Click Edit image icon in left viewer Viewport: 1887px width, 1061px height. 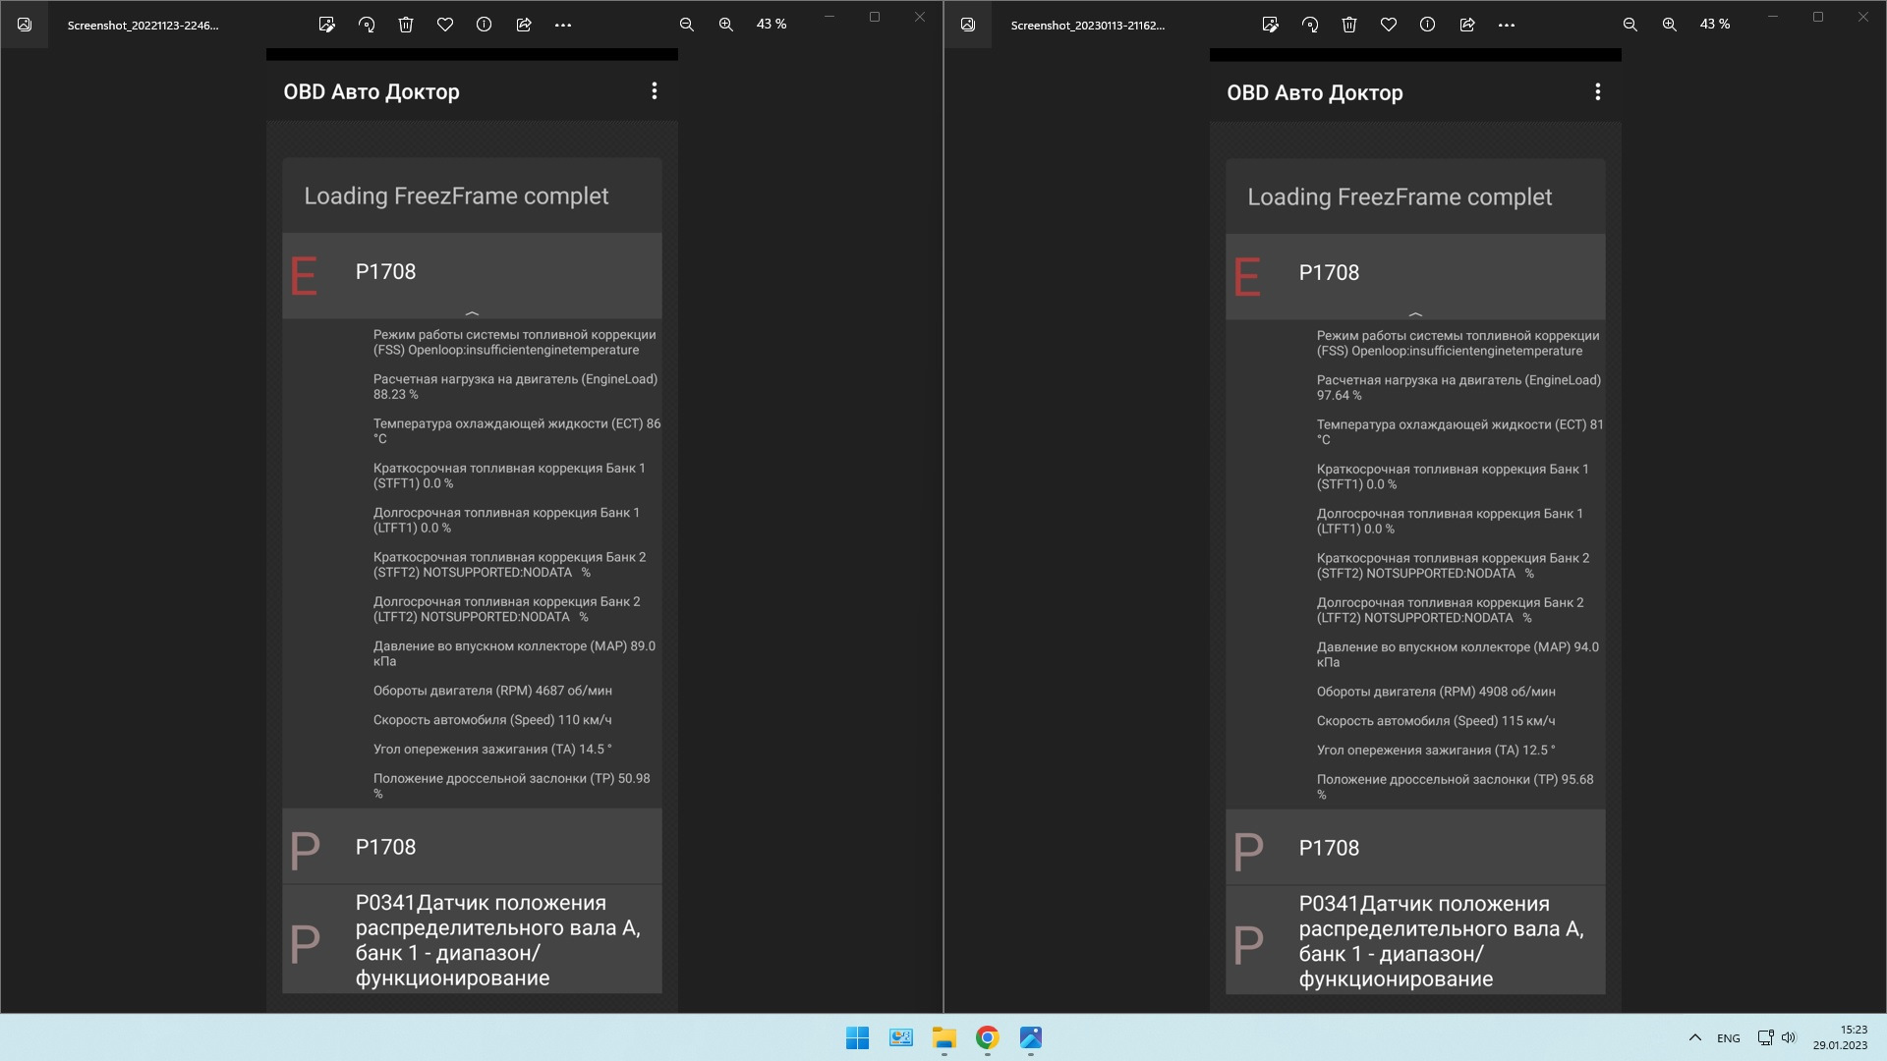(x=327, y=25)
